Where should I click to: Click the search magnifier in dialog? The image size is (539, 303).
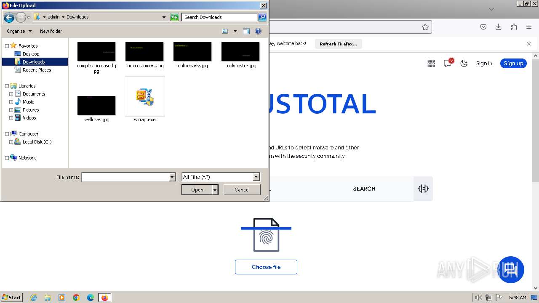click(262, 17)
